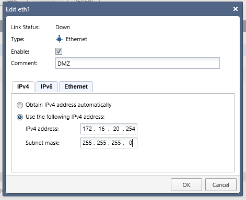Click the last octet 0 of Subnet mask
Image resolution: width=246 pixels, height=200 pixels.
coord(131,143)
